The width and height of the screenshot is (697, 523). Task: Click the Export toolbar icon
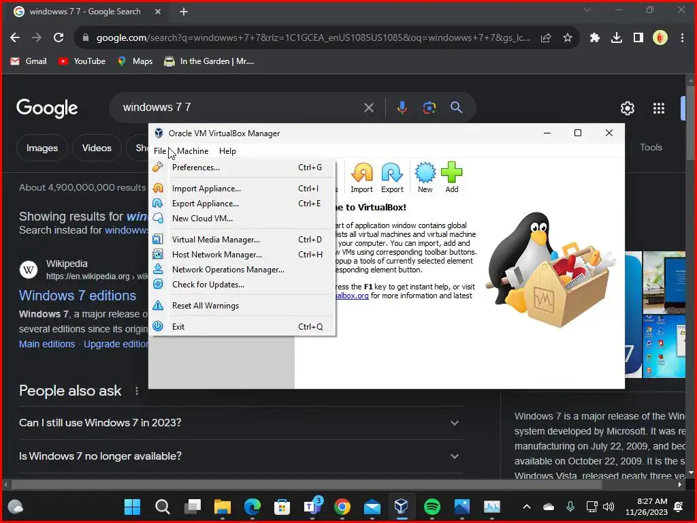392,178
